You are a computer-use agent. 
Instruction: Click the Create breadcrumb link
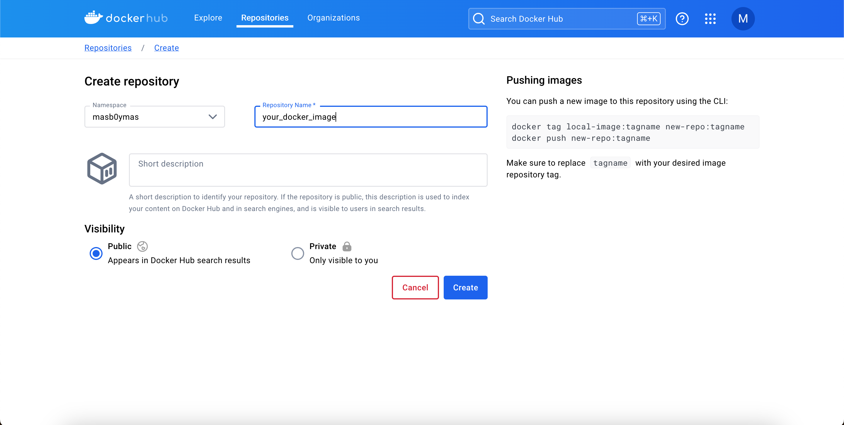pos(166,48)
